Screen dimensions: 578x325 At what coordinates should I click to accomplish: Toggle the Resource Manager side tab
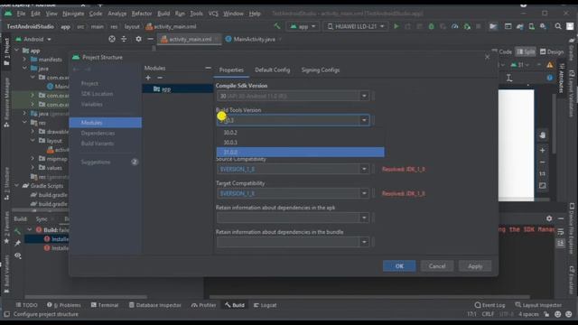6,103
